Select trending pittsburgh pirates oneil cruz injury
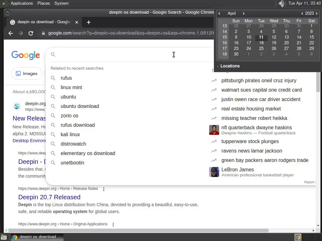The width and height of the screenshot is (322, 241). point(259,81)
